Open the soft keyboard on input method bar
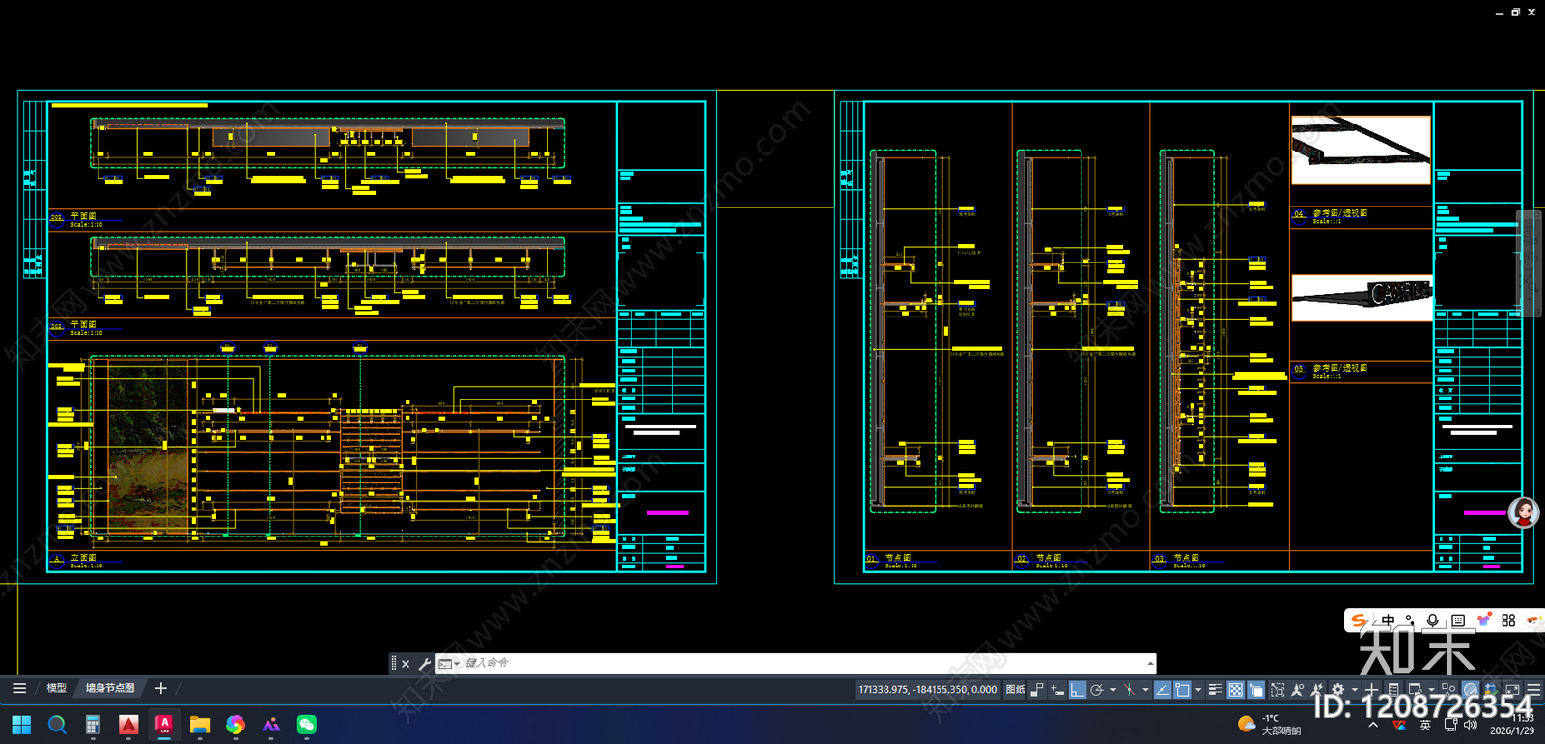 pos(1458,620)
